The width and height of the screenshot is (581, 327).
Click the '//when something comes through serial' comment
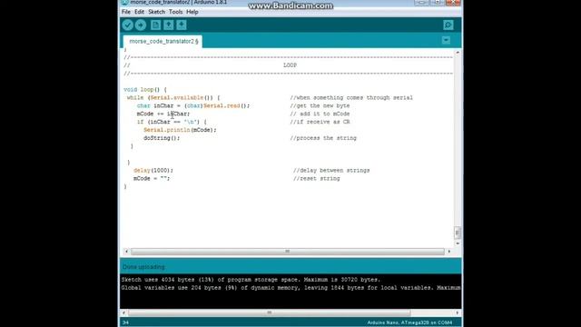[x=351, y=98]
